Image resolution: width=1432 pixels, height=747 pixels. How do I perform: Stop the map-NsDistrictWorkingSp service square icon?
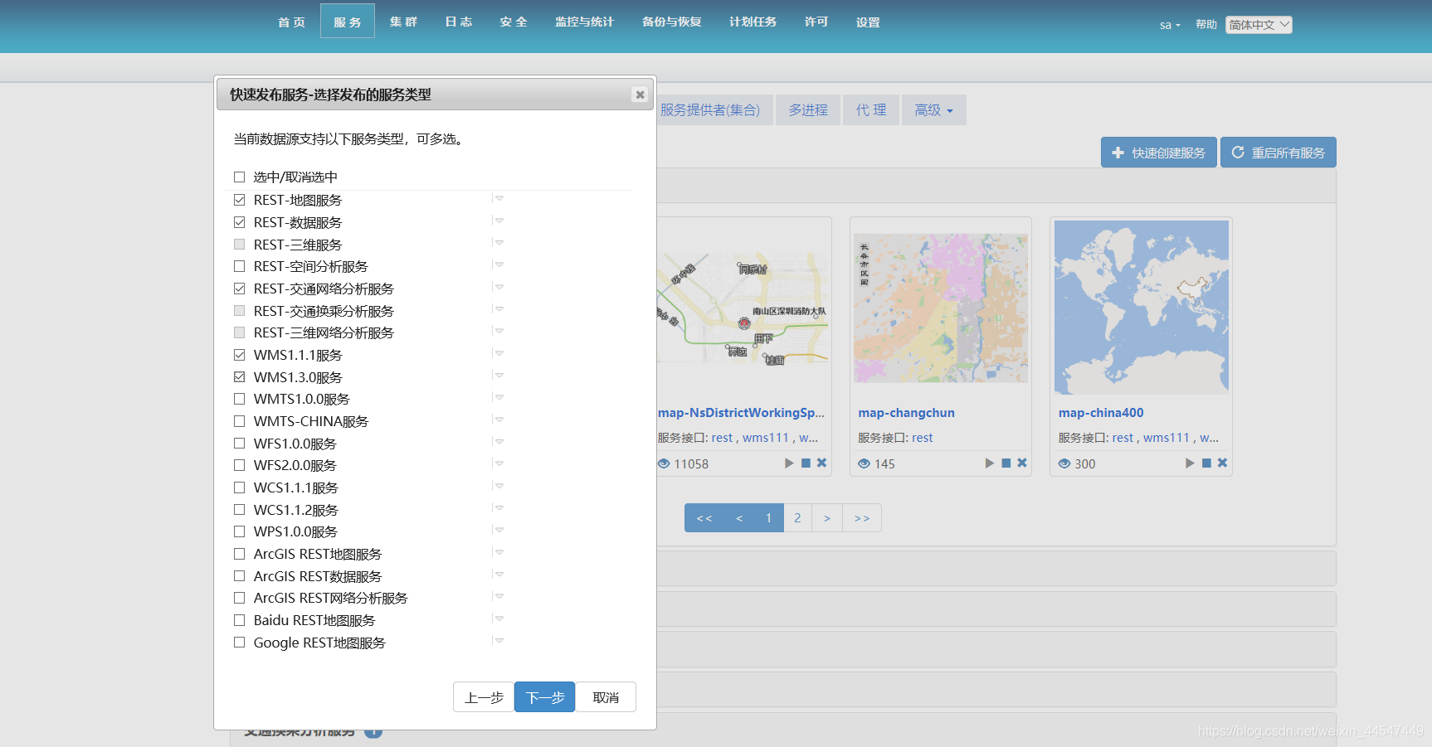(806, 463)
